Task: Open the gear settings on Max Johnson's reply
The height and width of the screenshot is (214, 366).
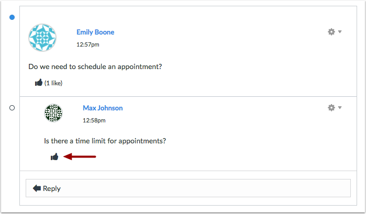Action: [x=331, y=108]
